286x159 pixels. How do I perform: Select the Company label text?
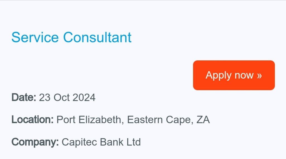click(35, 142)
